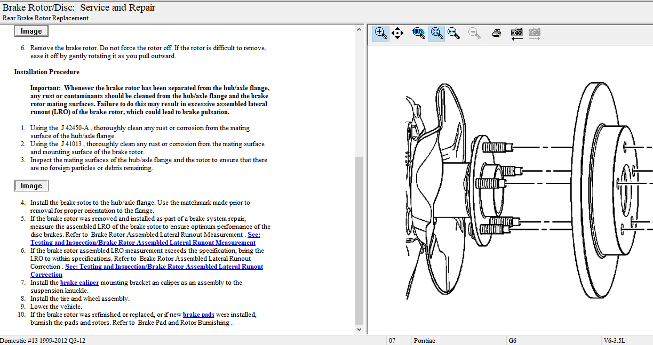
Task: Follow the brake pads hyperlink
Action: (x=198, y=315)
